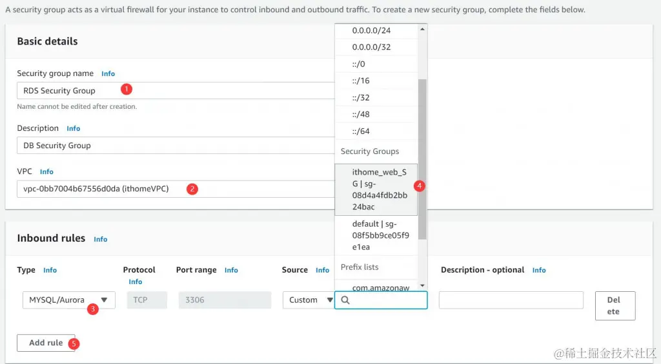Choose ::/0 in the source dropdown list
Screen dimensions: 661x364
point(376,64)
